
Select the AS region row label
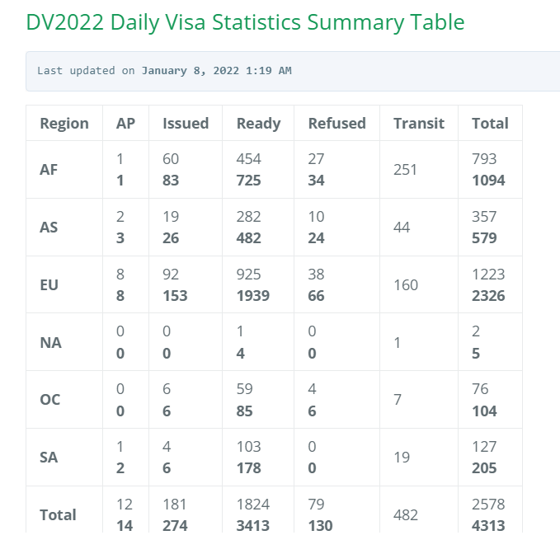coord(49,228)
